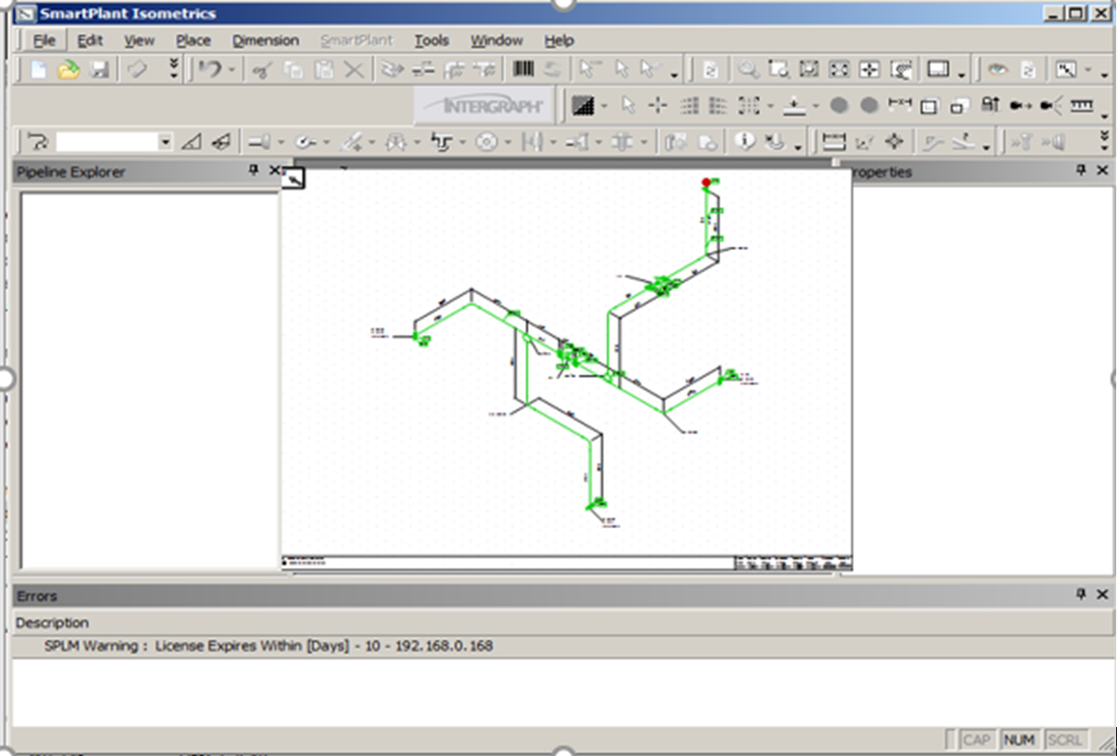
Task: Open the shaded fill swatch dropdown
Action: 604,106
